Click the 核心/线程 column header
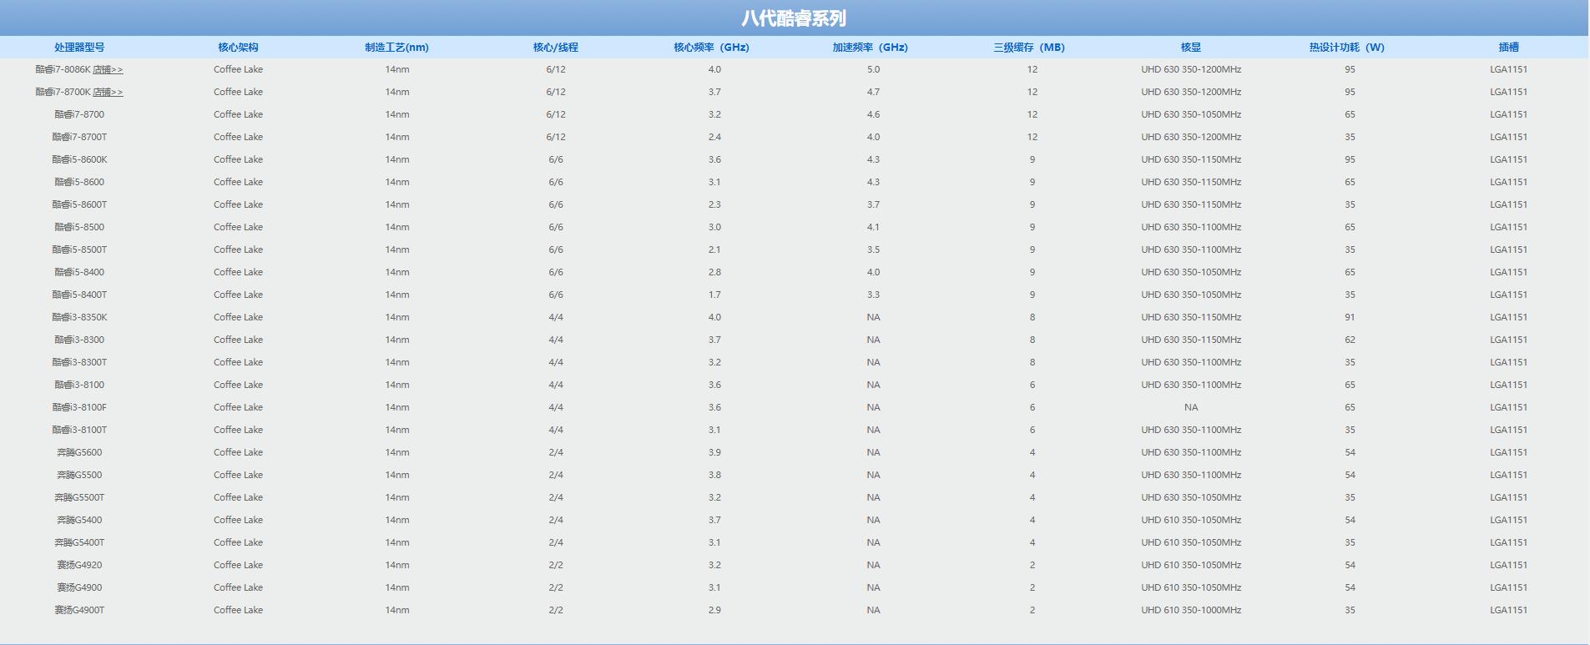1590x645 pixels. coord(556,48)
